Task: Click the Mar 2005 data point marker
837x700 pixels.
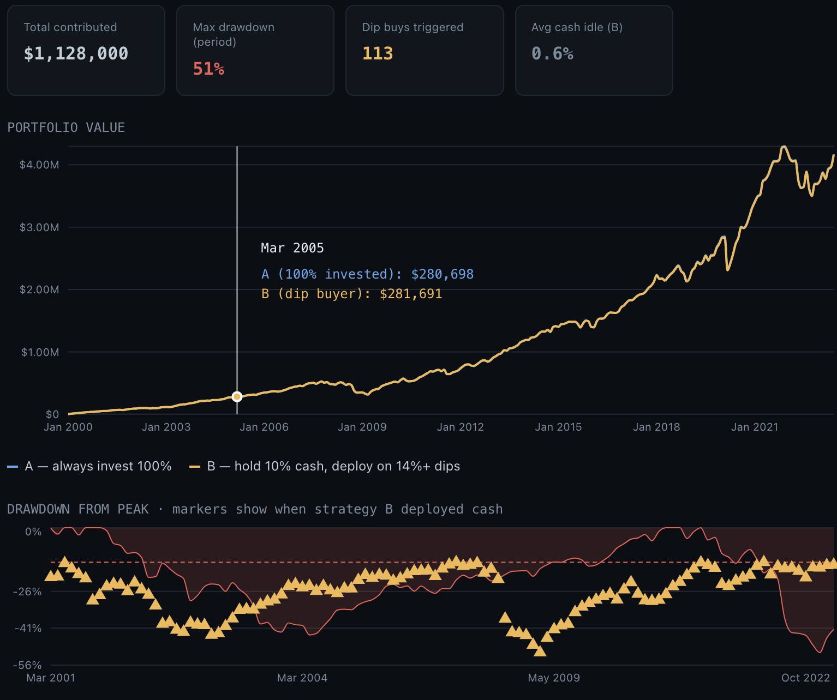Action: [x=237, y=396]
